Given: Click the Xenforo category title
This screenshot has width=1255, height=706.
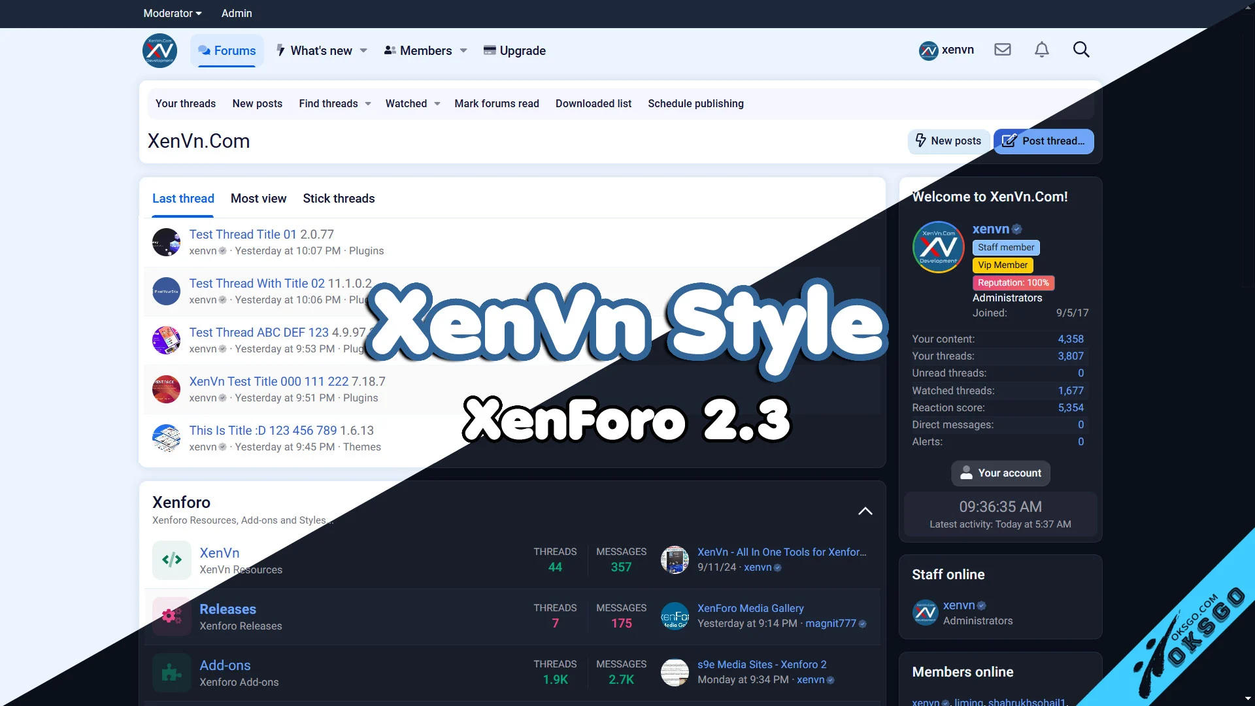Looking at the screenshot, I should point(181,502).
